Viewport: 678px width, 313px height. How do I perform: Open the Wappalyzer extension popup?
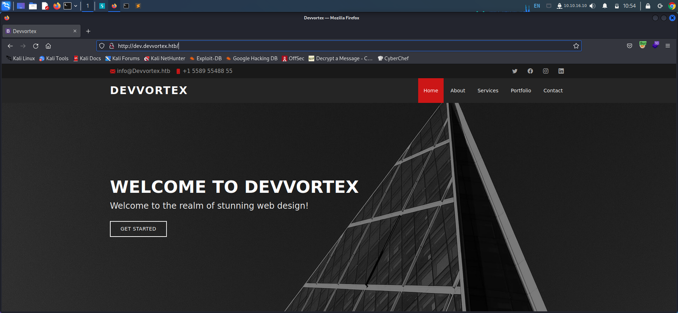coord(655,46)
